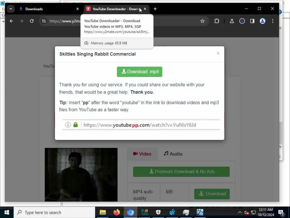This screenshot has width=290, height=218.
Task: Open Windows Security shield in taskbar
Action: tap(158, 212)
